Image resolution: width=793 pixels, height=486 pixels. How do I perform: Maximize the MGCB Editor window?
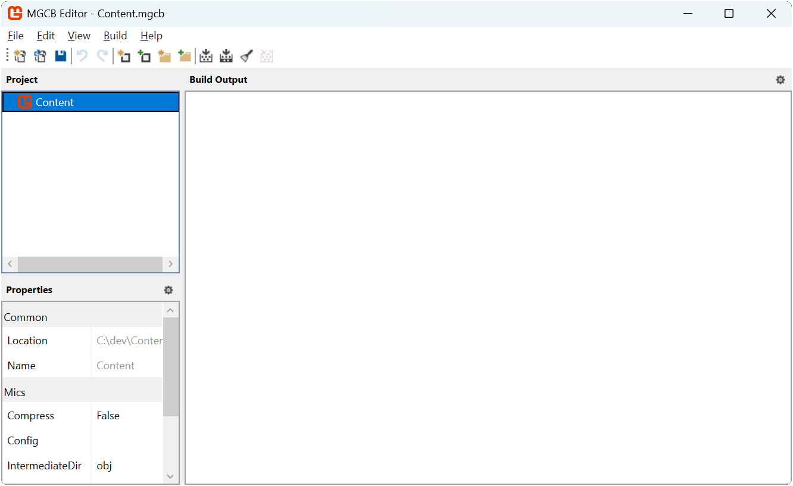[729, 13]
